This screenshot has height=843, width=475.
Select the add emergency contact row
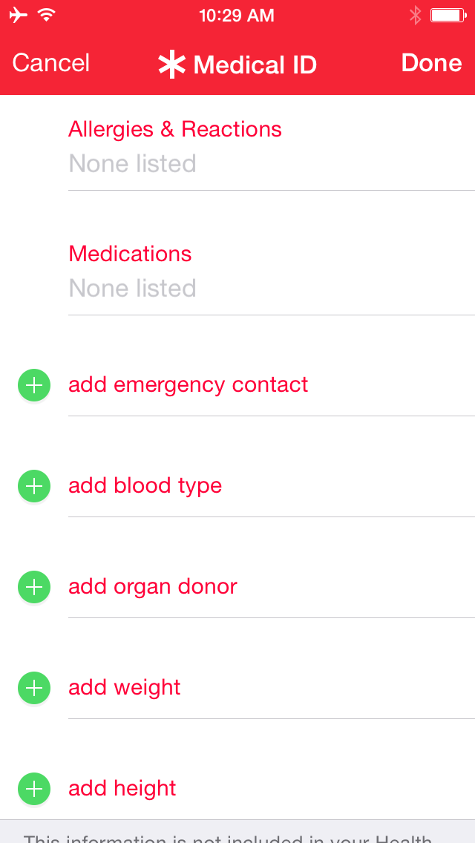pos(189,385)
